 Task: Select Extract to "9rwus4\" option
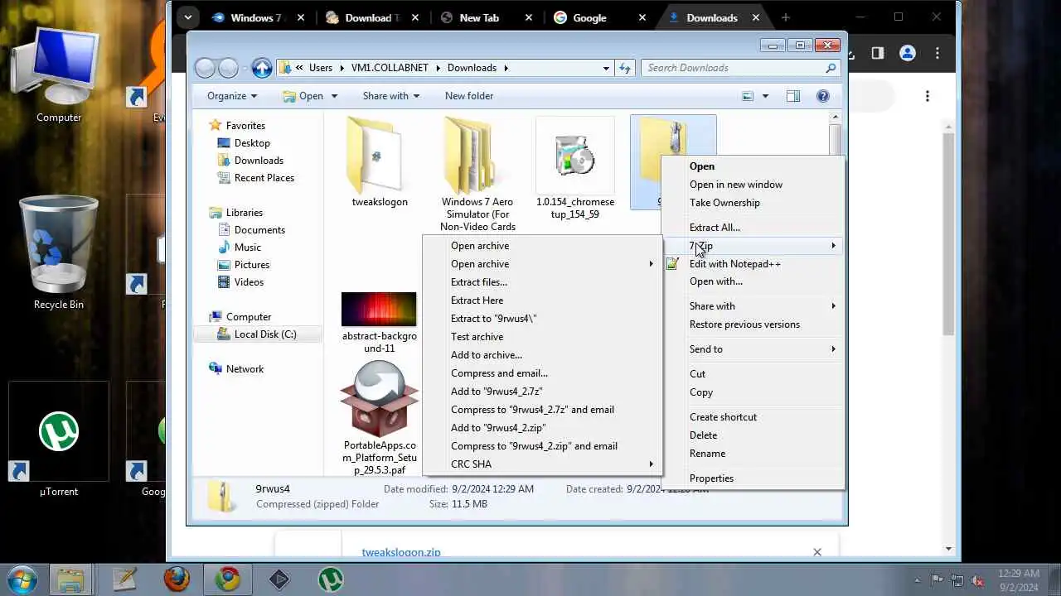click(494, 319)
